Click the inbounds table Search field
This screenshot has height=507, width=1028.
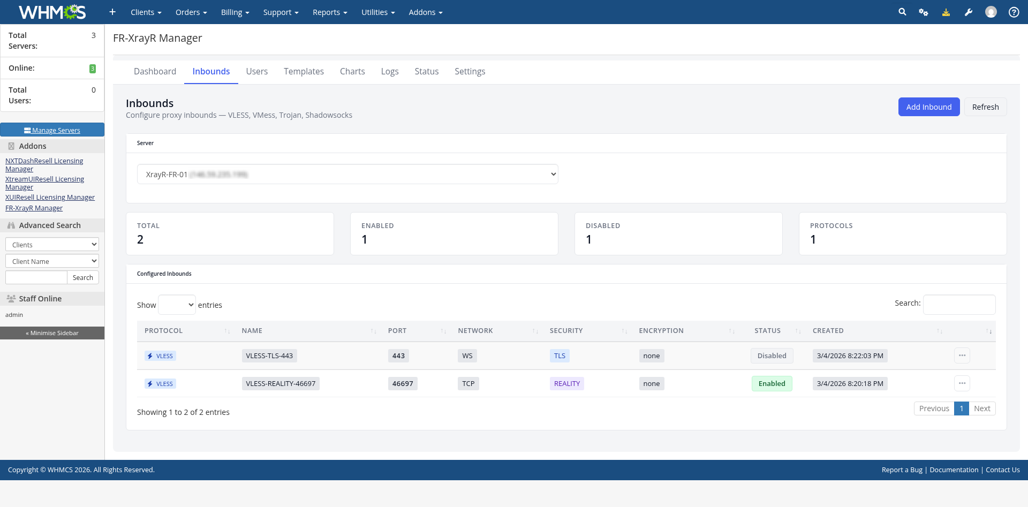click(959, 305)
